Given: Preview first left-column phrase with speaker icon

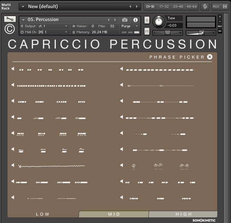Looking at the screenshot, I should 13,69.
